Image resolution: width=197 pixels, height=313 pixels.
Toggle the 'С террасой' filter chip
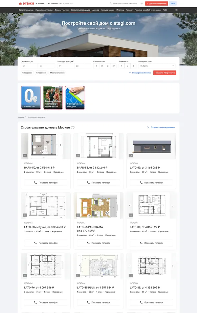coord(27,73)
